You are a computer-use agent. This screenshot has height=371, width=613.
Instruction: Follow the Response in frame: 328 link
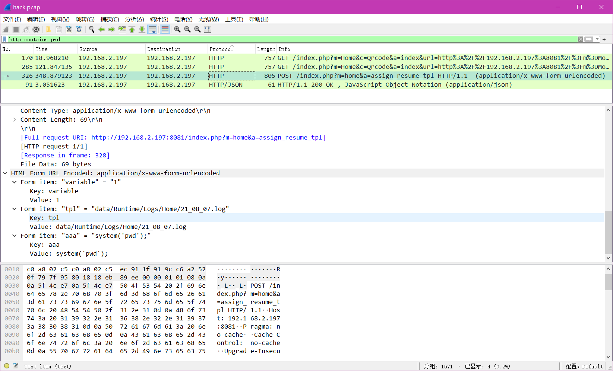click(x=65, y=156)
